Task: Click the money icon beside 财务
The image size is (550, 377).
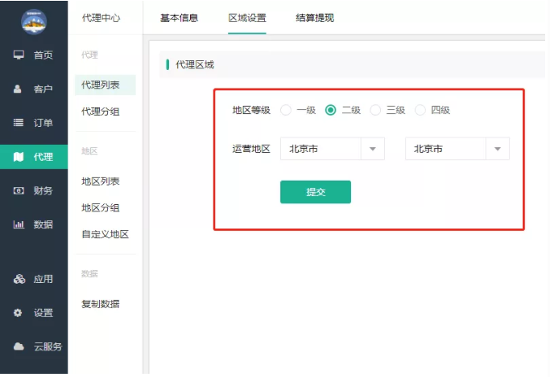Action: [x=19, y=191]
